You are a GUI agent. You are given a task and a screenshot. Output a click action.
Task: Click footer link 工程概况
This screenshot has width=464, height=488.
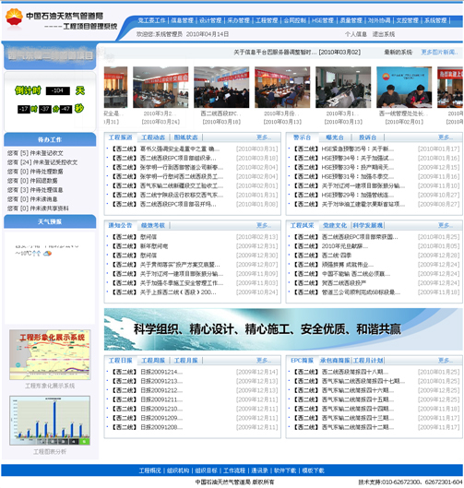[149, 470]
